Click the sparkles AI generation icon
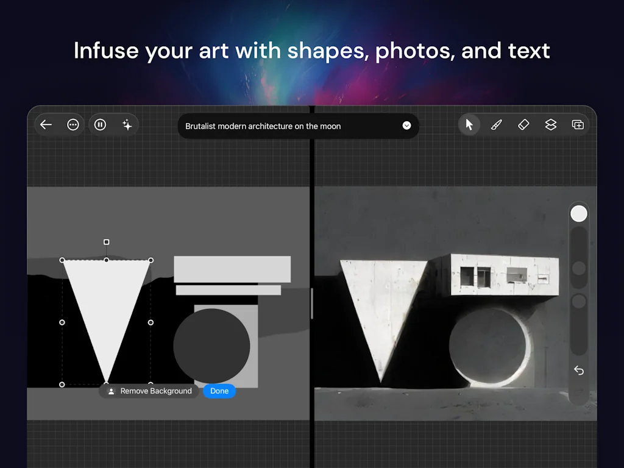 [127, 124]
